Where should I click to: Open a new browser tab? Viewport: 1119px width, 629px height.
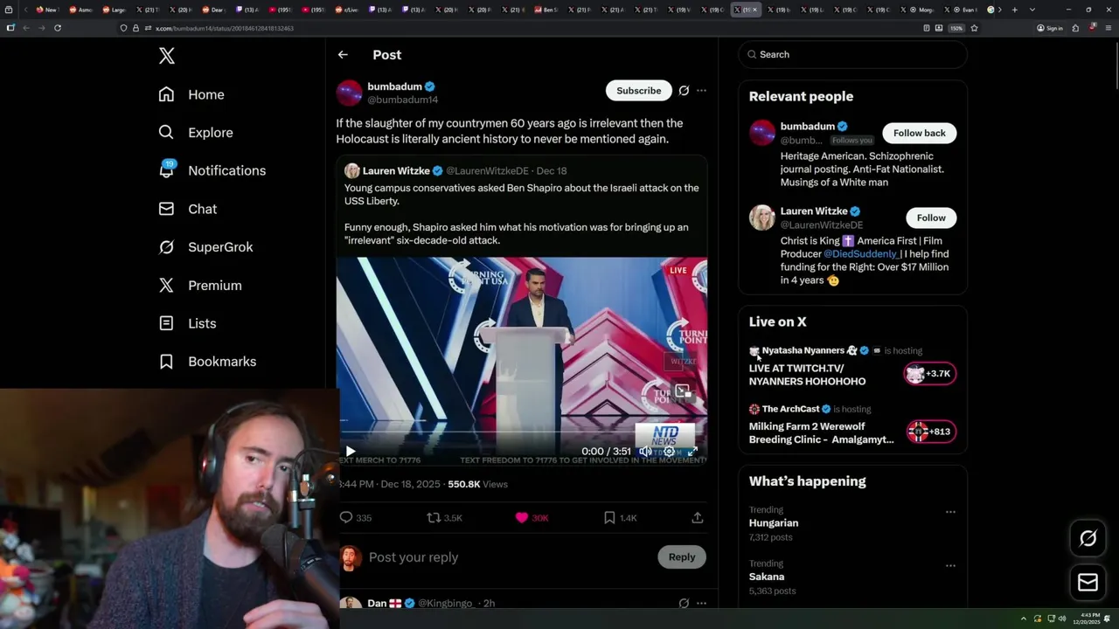(x=1014, y=10)
